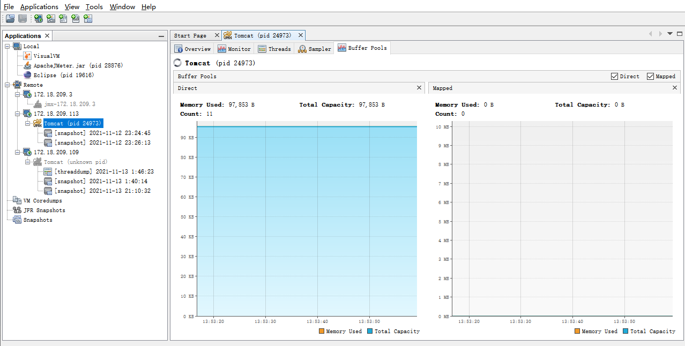Viewport: 685px width, 346px height.
Task: Close the Direct chart panel
Action: coord(419,88)
